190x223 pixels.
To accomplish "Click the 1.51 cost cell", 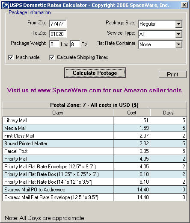I will point(132,120).
